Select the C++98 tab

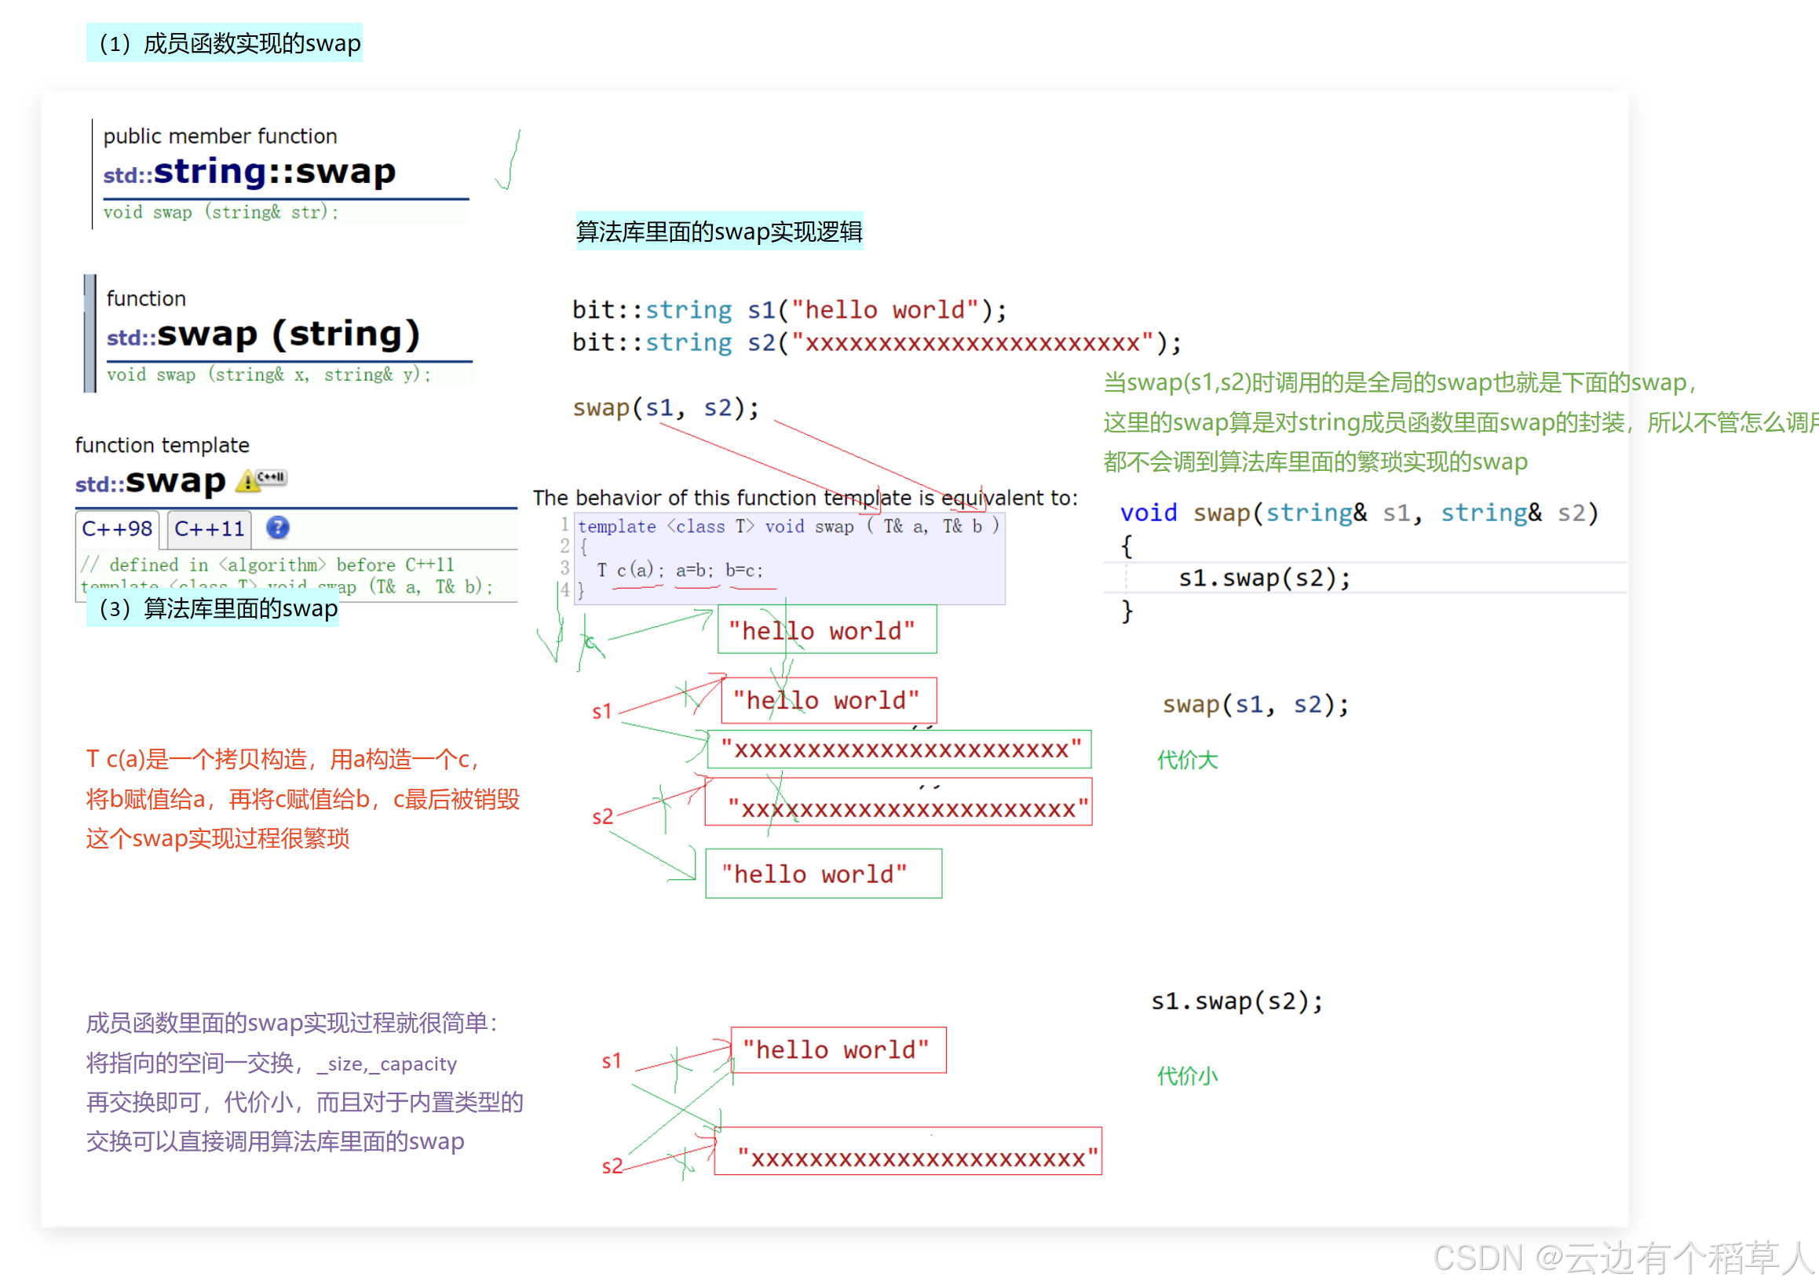point(118,529)
